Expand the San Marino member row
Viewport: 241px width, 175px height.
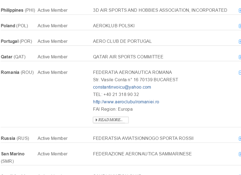click(240, 154)
